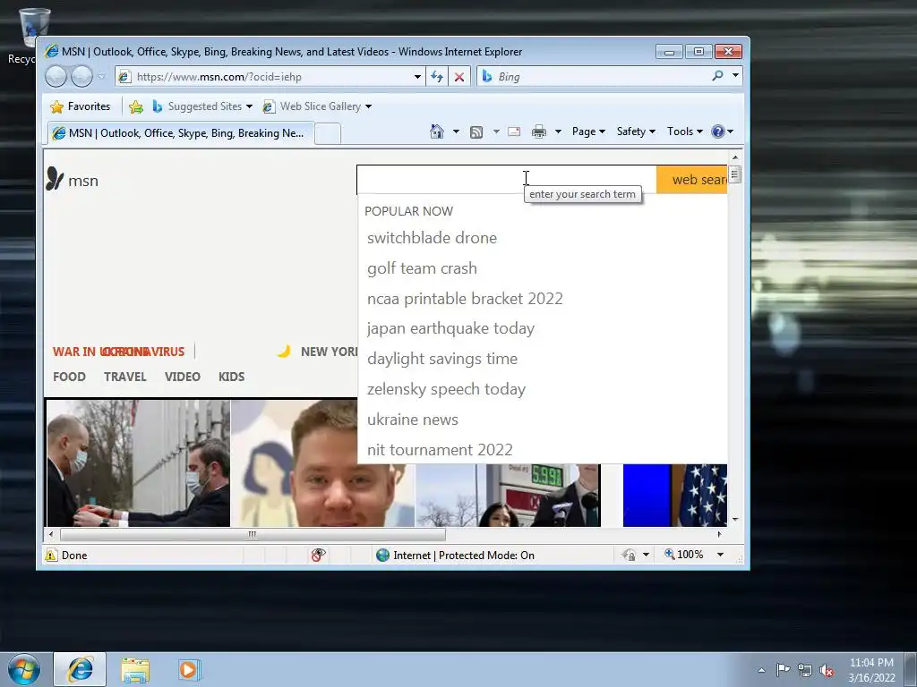Click the popup blocker status icon
The width and height of the screenshot is (917, 687).
click(318, 555)
